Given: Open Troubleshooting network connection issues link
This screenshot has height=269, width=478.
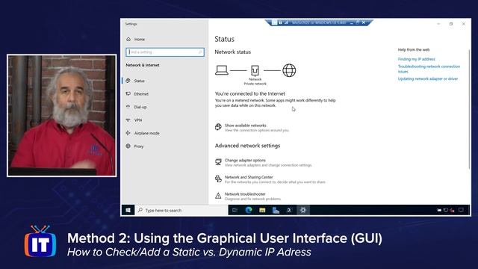Looking at the screenshot, I should click(x=429, y=69).
